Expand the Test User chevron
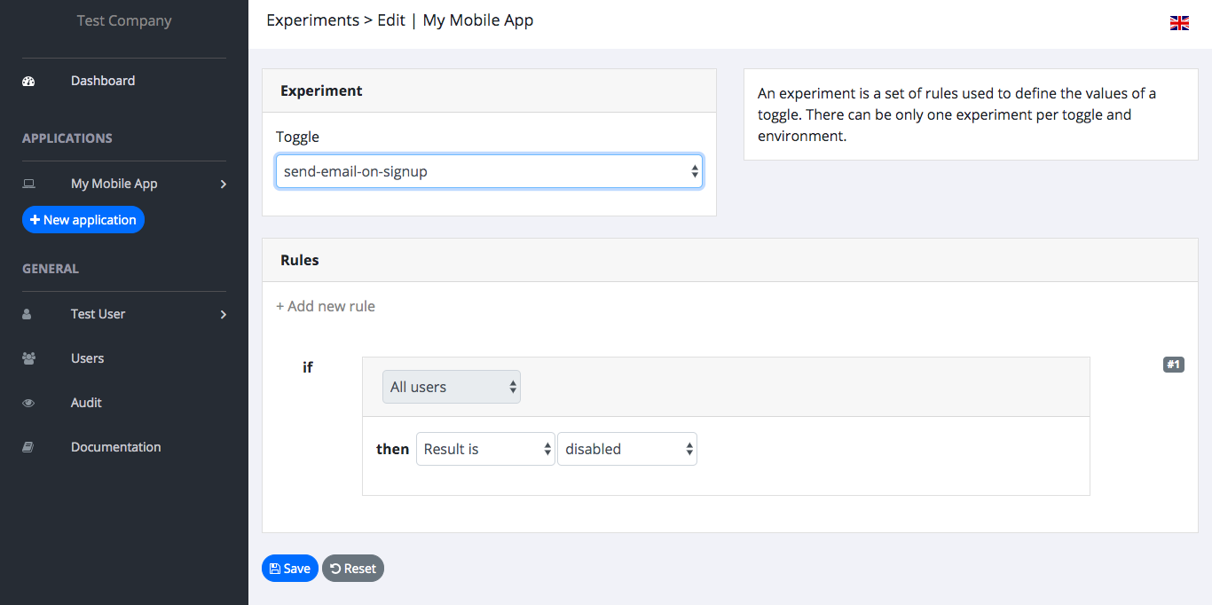The width and height of the screenshot is (1212, 605). 224,314
